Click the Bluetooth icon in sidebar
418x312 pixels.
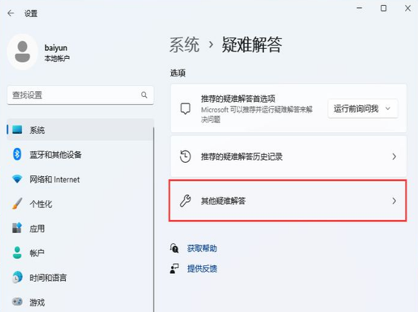click(x=17, y=154)
